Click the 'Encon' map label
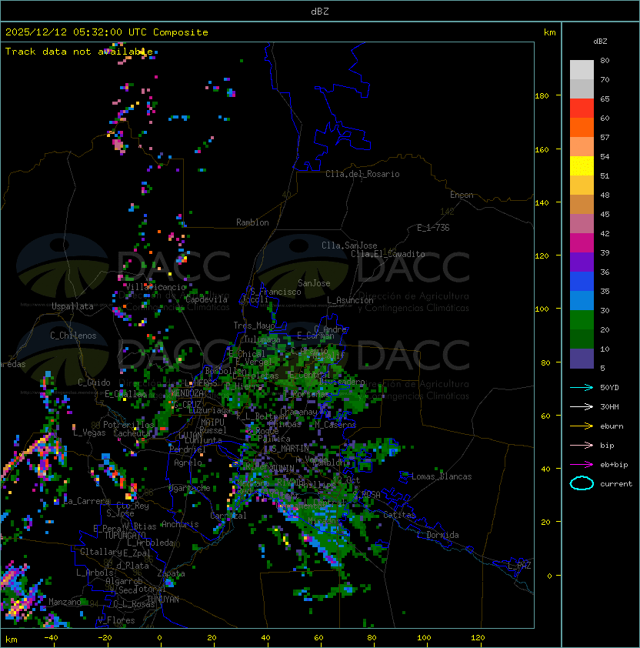 [x=462, y=195]
